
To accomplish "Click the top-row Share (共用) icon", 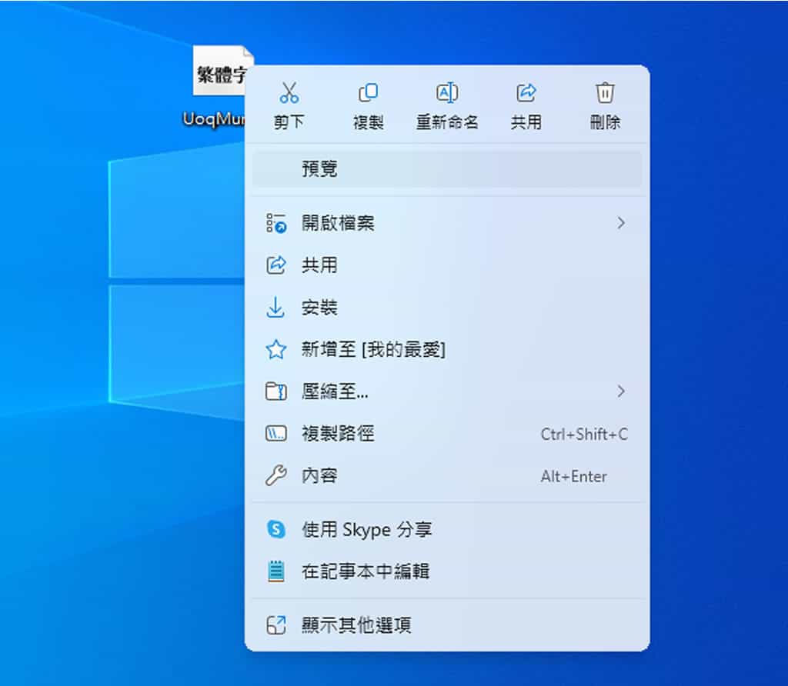I will point(526,93).
